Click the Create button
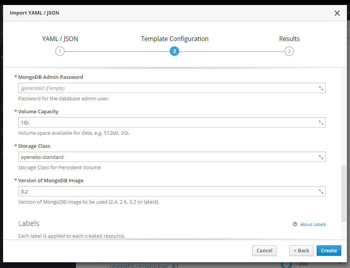 click(329, 251)
